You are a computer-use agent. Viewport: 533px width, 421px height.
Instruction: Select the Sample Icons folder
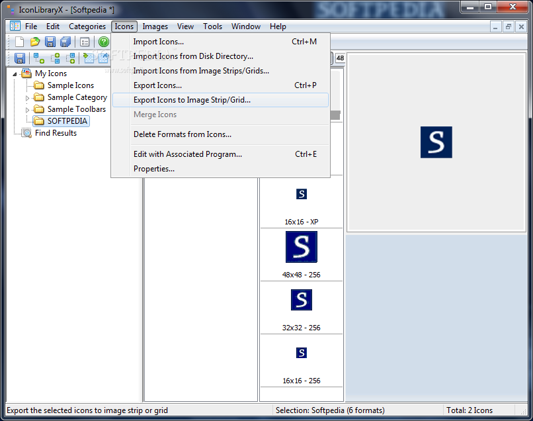[x=70, y=85]
